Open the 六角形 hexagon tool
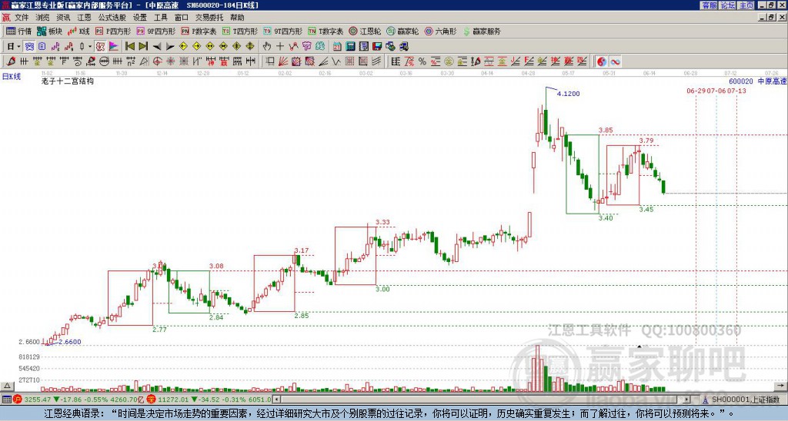The image size is (788, 421). tap(441, 31)
